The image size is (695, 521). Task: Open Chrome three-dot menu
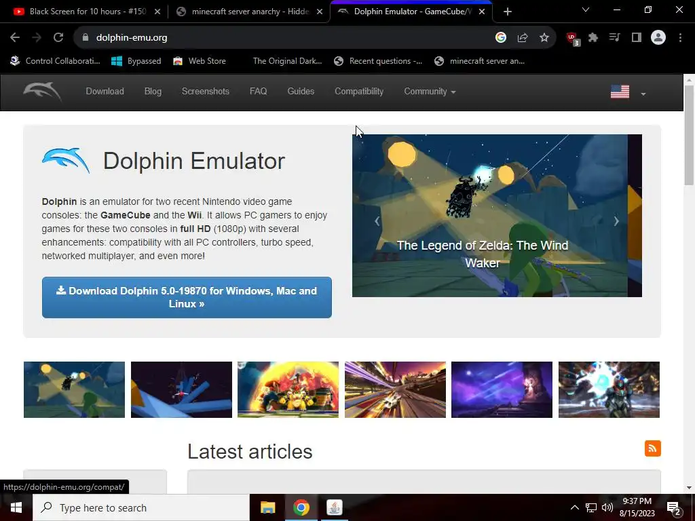680,38
